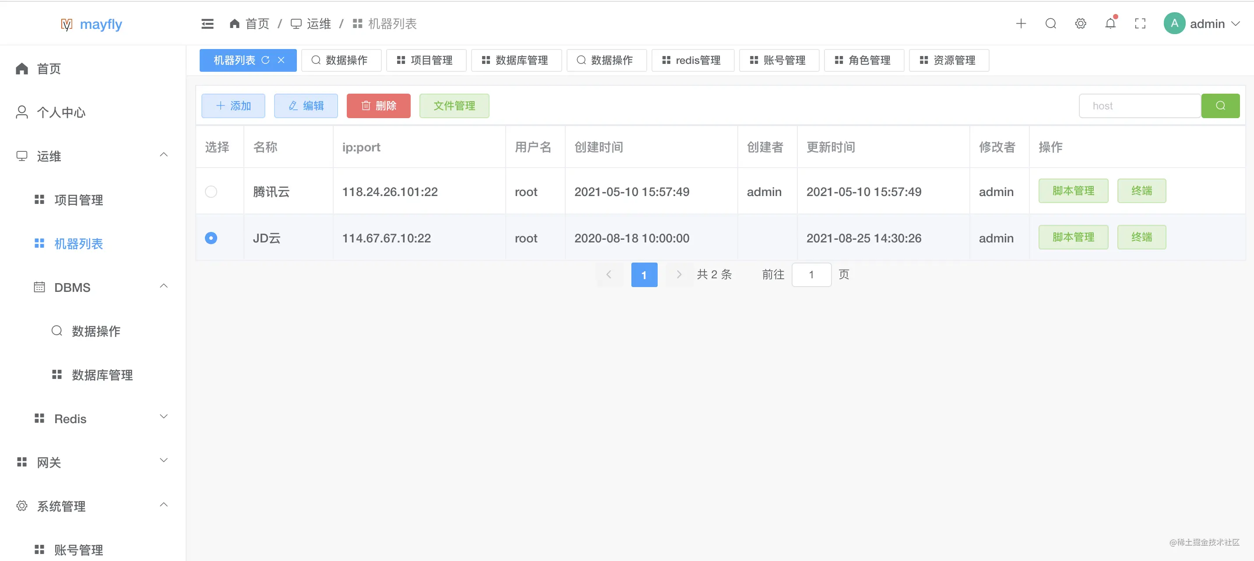Click the host search input field
1254x561 pixels.
[1140, 105]
